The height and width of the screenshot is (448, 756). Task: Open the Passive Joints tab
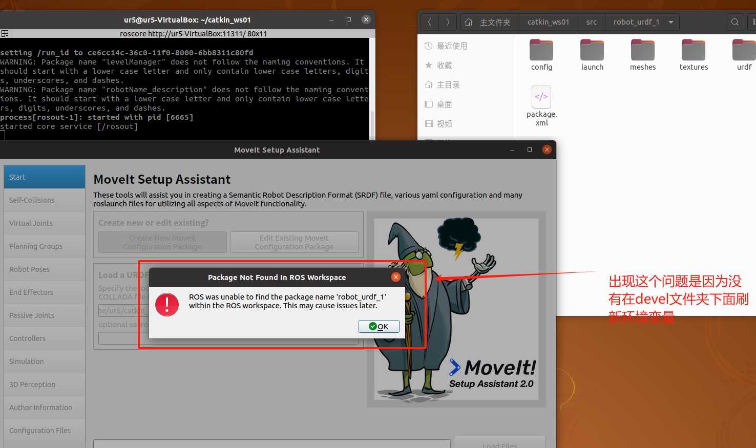(45, 315)
